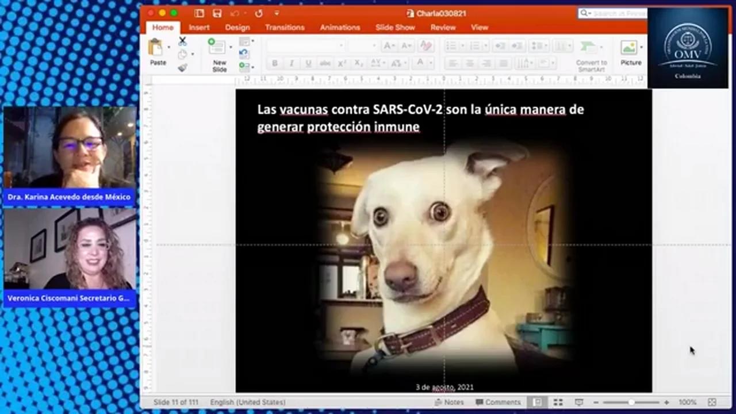Image resolution: width=736 pixels, height=414 pixels.
Task: Open the font size combo box
Action: click(362, 46)
